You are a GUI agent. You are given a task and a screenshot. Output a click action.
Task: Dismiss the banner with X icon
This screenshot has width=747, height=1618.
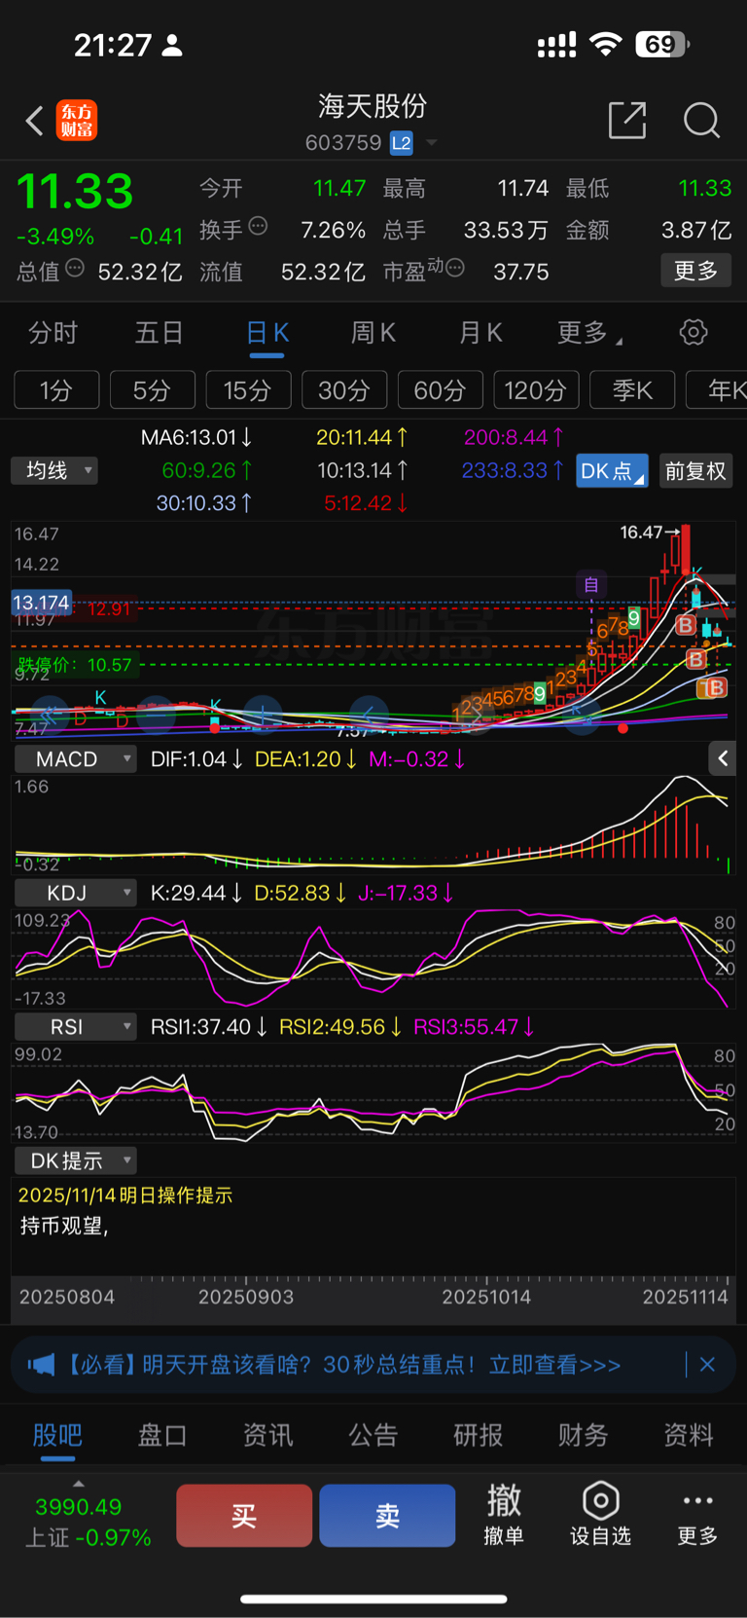tap(707, 1365)
